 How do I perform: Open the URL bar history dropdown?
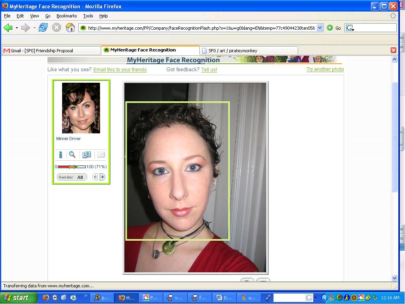[x=320, y=28]
